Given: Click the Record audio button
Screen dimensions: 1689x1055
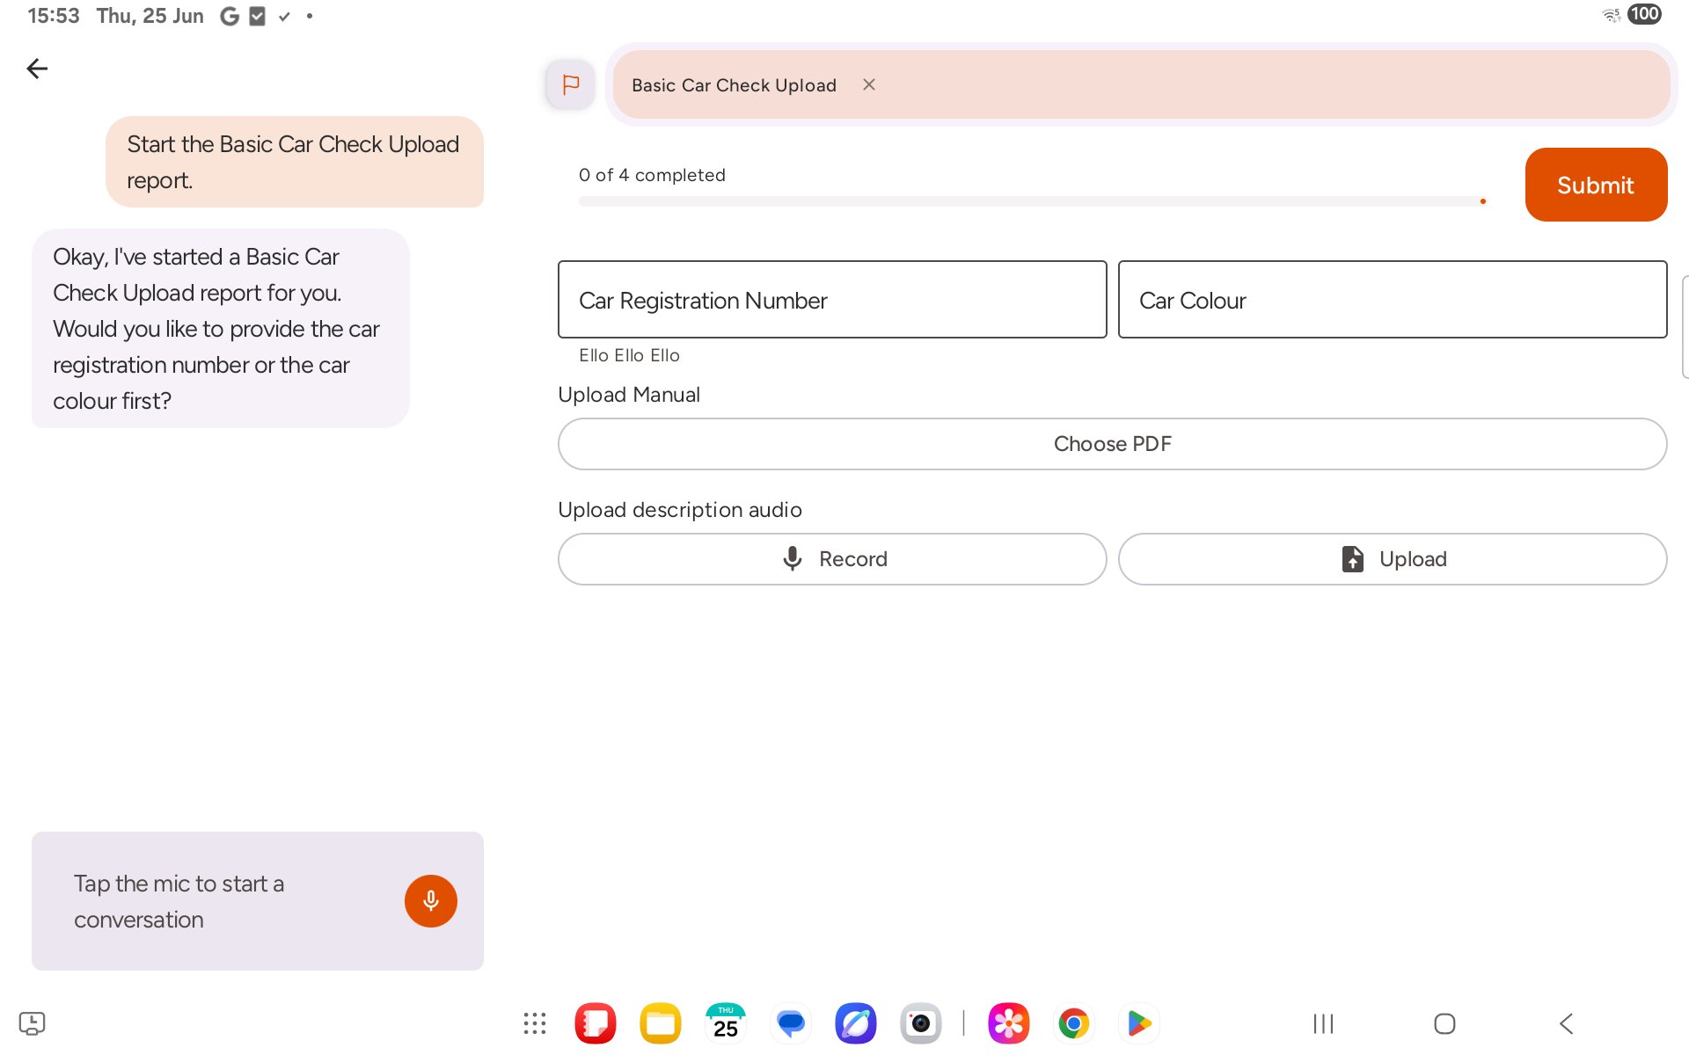Looking at the screenshot, I should [x=832, y=559].
